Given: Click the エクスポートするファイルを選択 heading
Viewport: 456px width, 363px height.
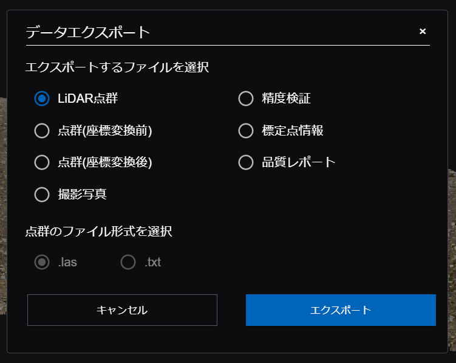Looking at the screenshot, I should tap(117, 67).
